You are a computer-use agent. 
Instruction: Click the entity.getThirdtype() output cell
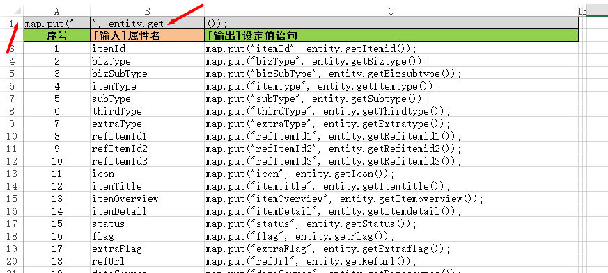pyautogui.click(x=391, y=111)
